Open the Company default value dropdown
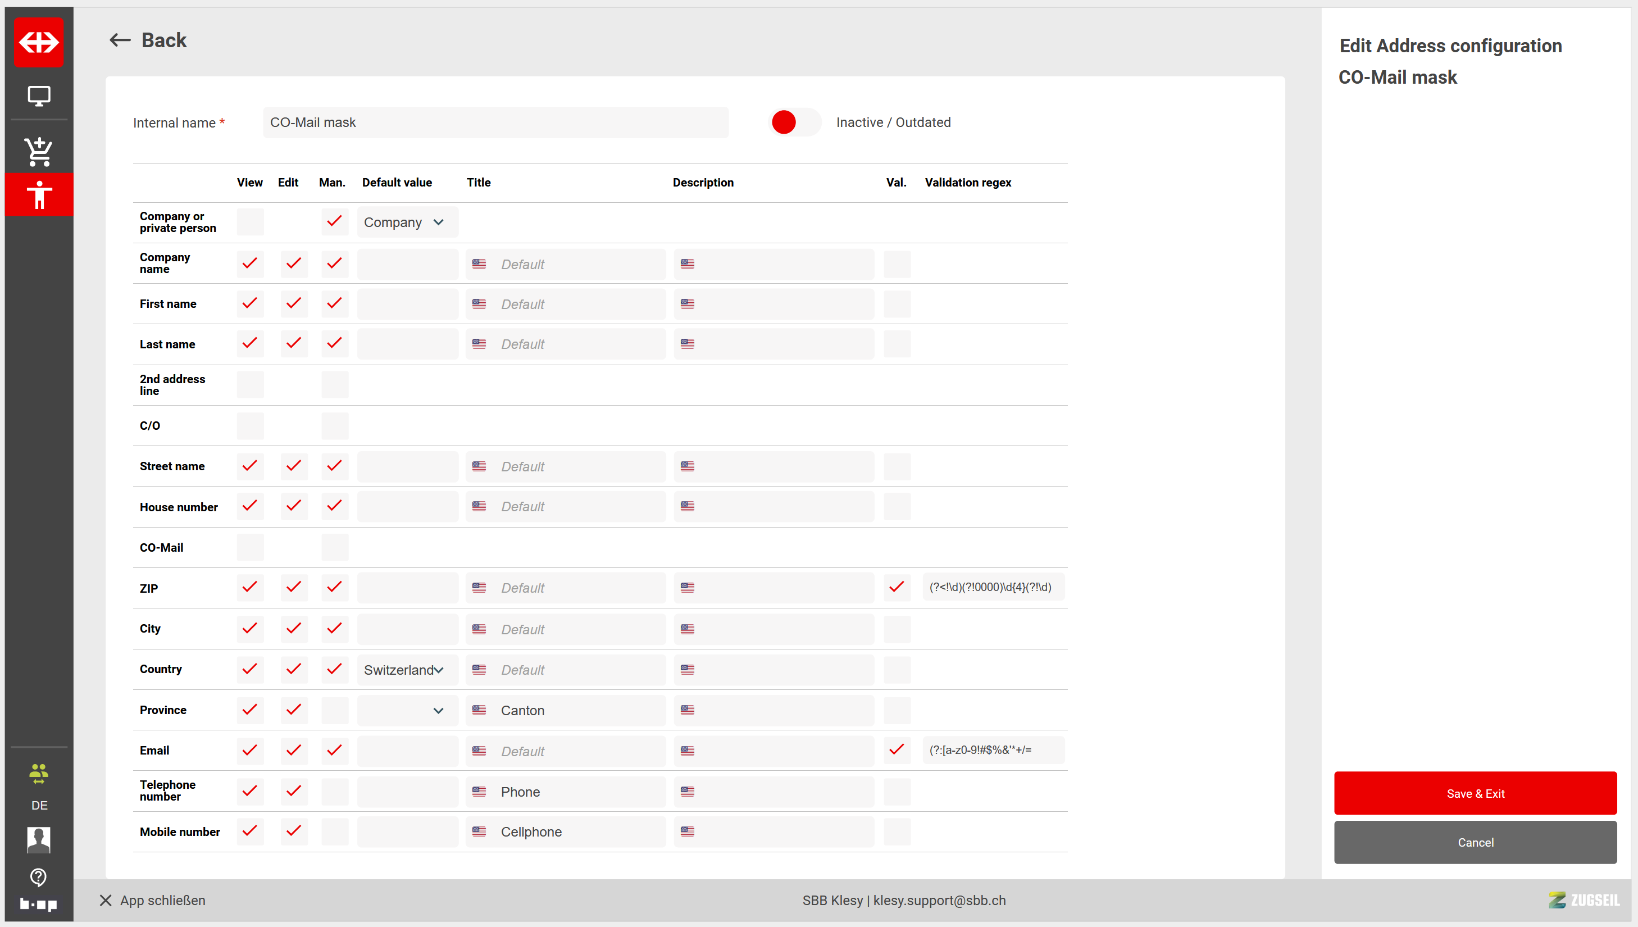 [407, 222]
